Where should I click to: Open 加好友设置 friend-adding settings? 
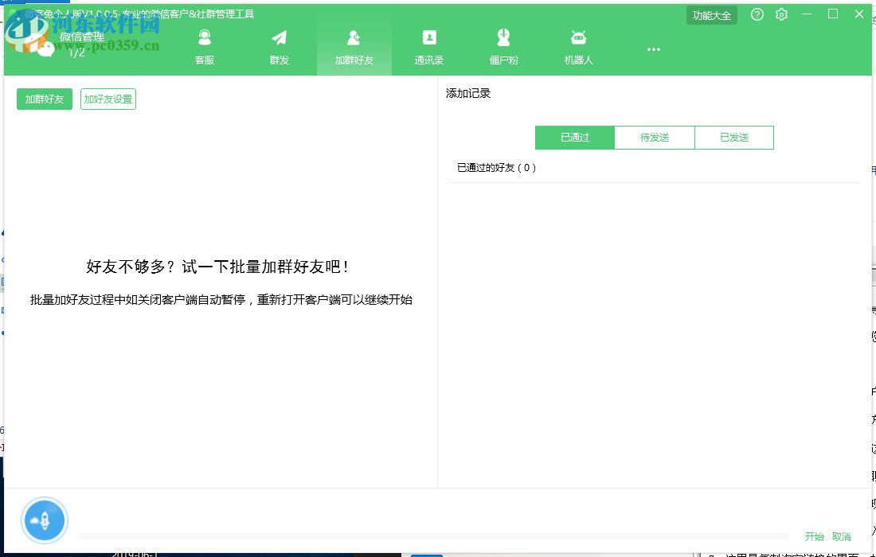(x=108, y=99)
